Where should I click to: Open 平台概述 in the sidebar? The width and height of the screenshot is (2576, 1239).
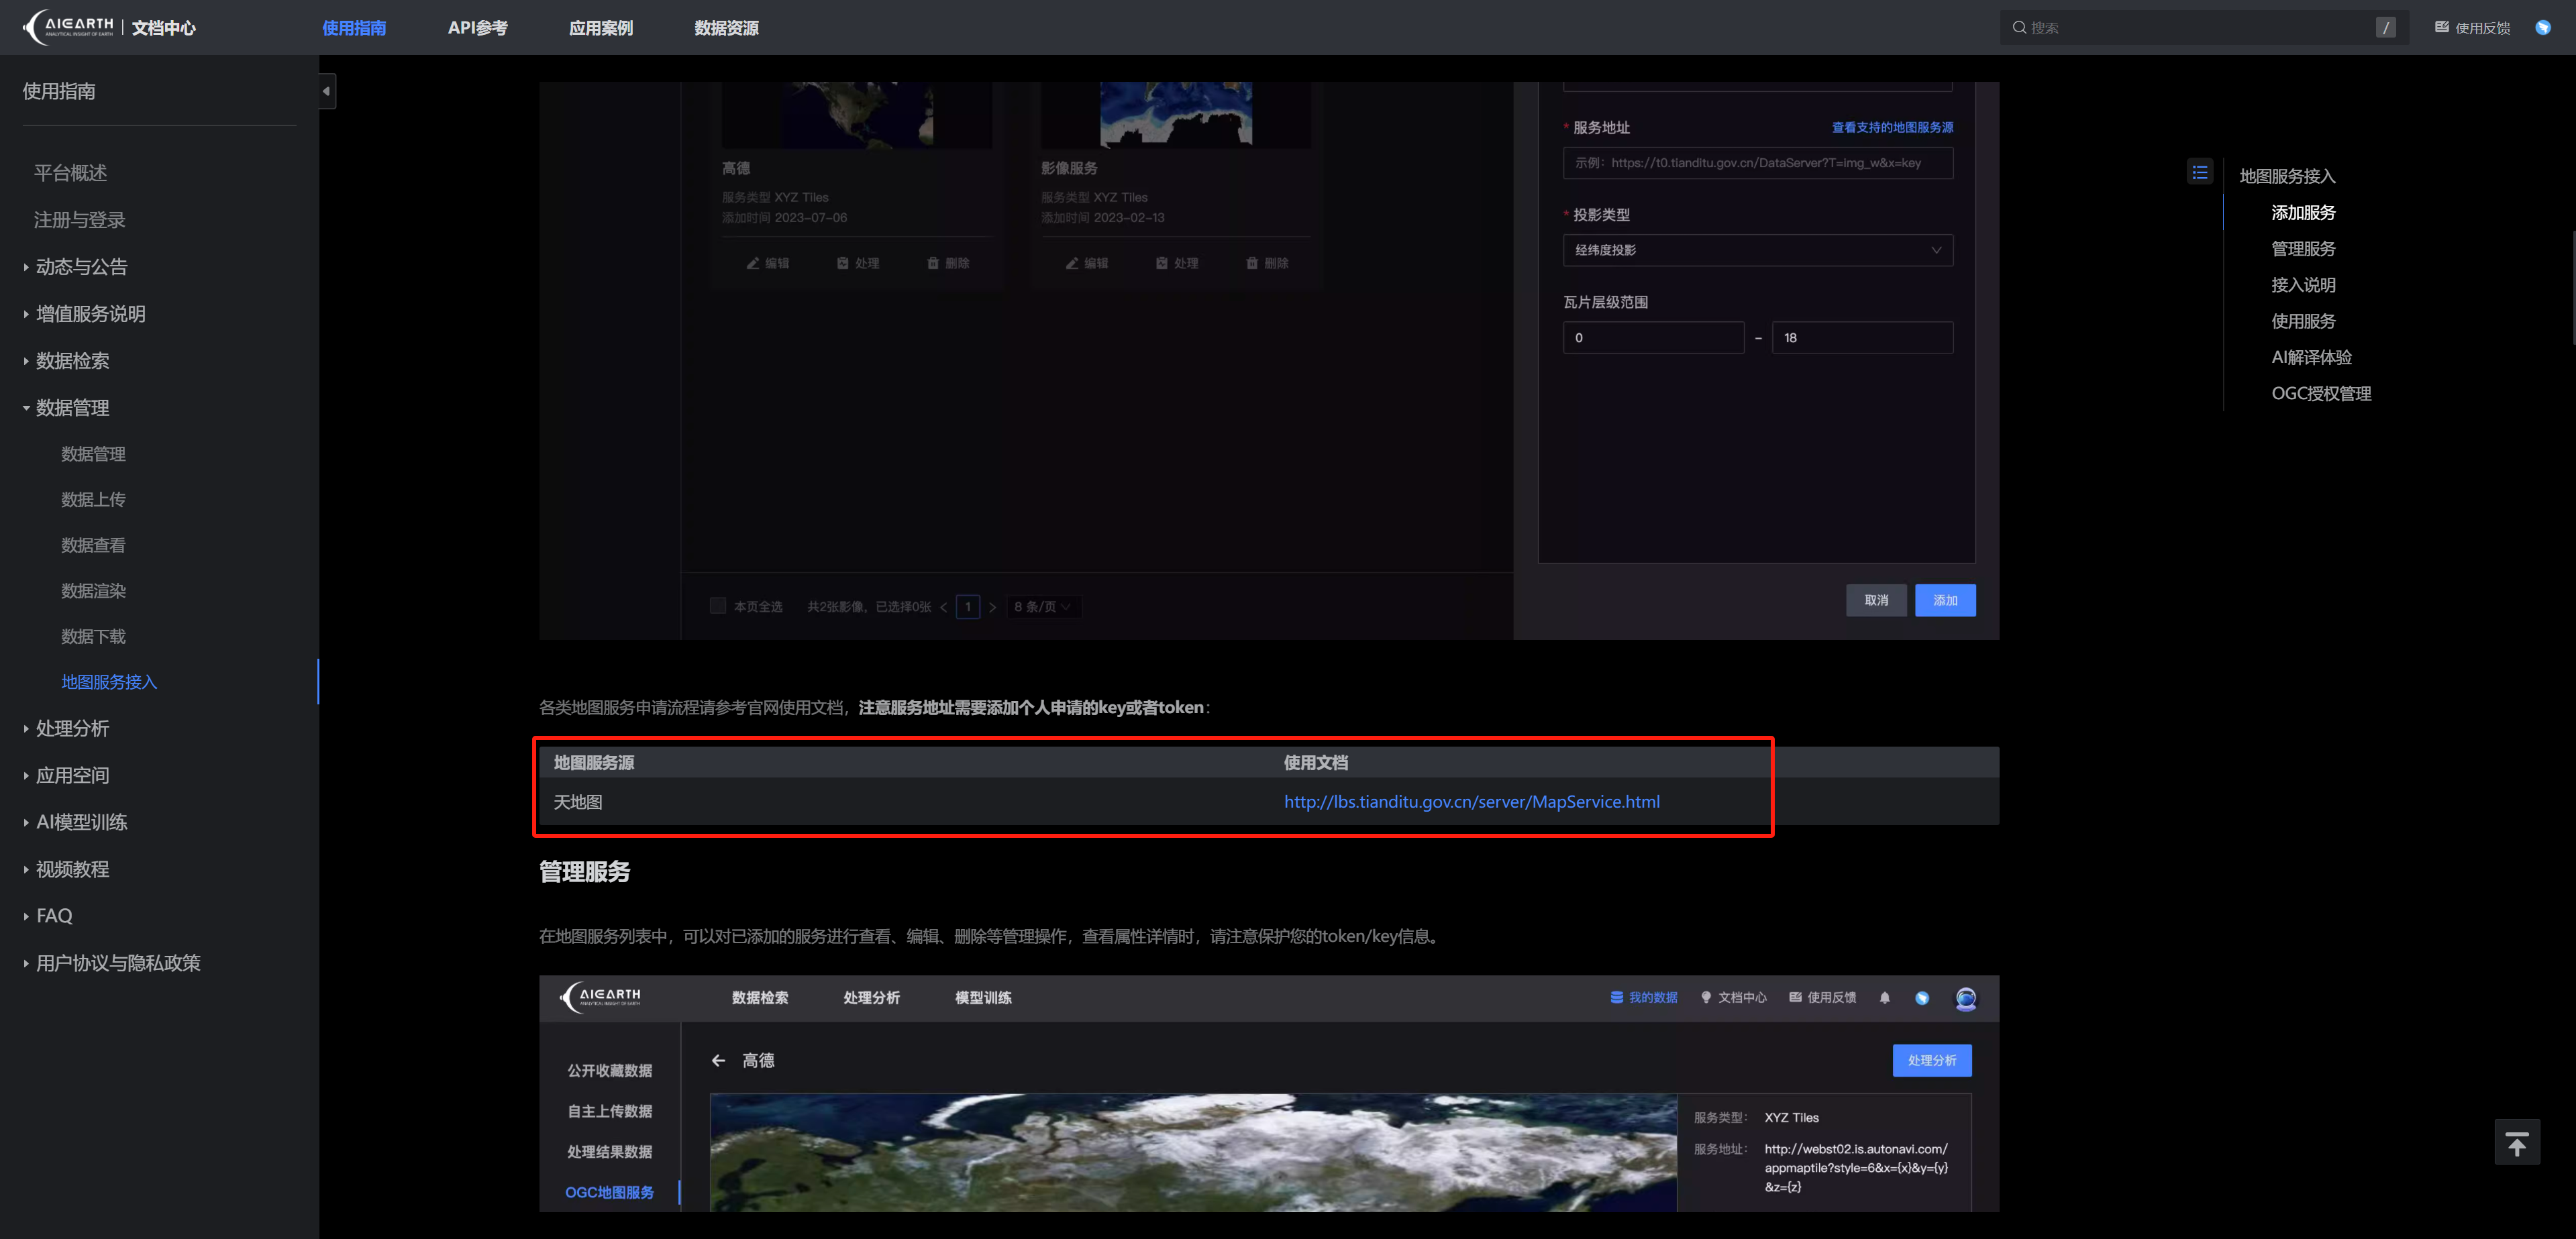click(70, 173)
